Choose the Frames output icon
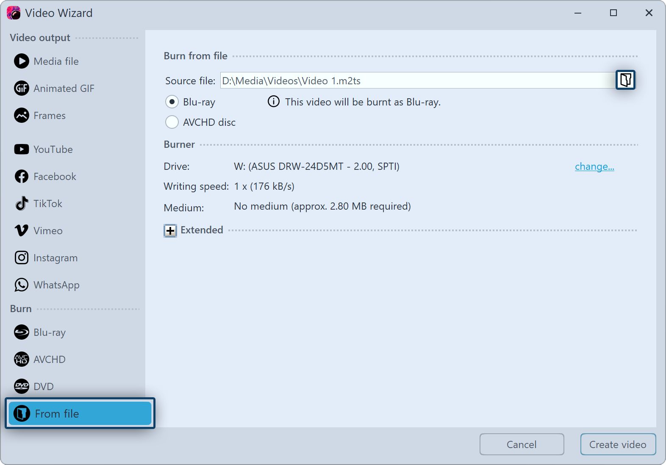666x465 pixels. [22, 116]
